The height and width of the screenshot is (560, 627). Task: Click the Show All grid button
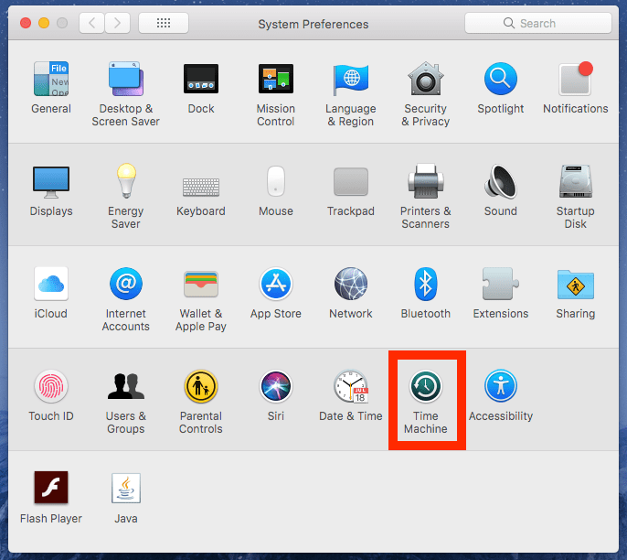[164, 23]
